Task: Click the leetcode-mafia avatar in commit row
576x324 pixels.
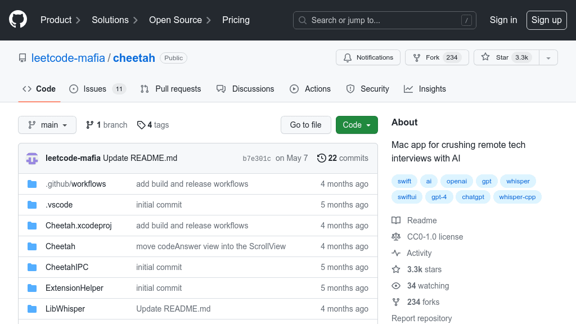Action: (32, 159)
